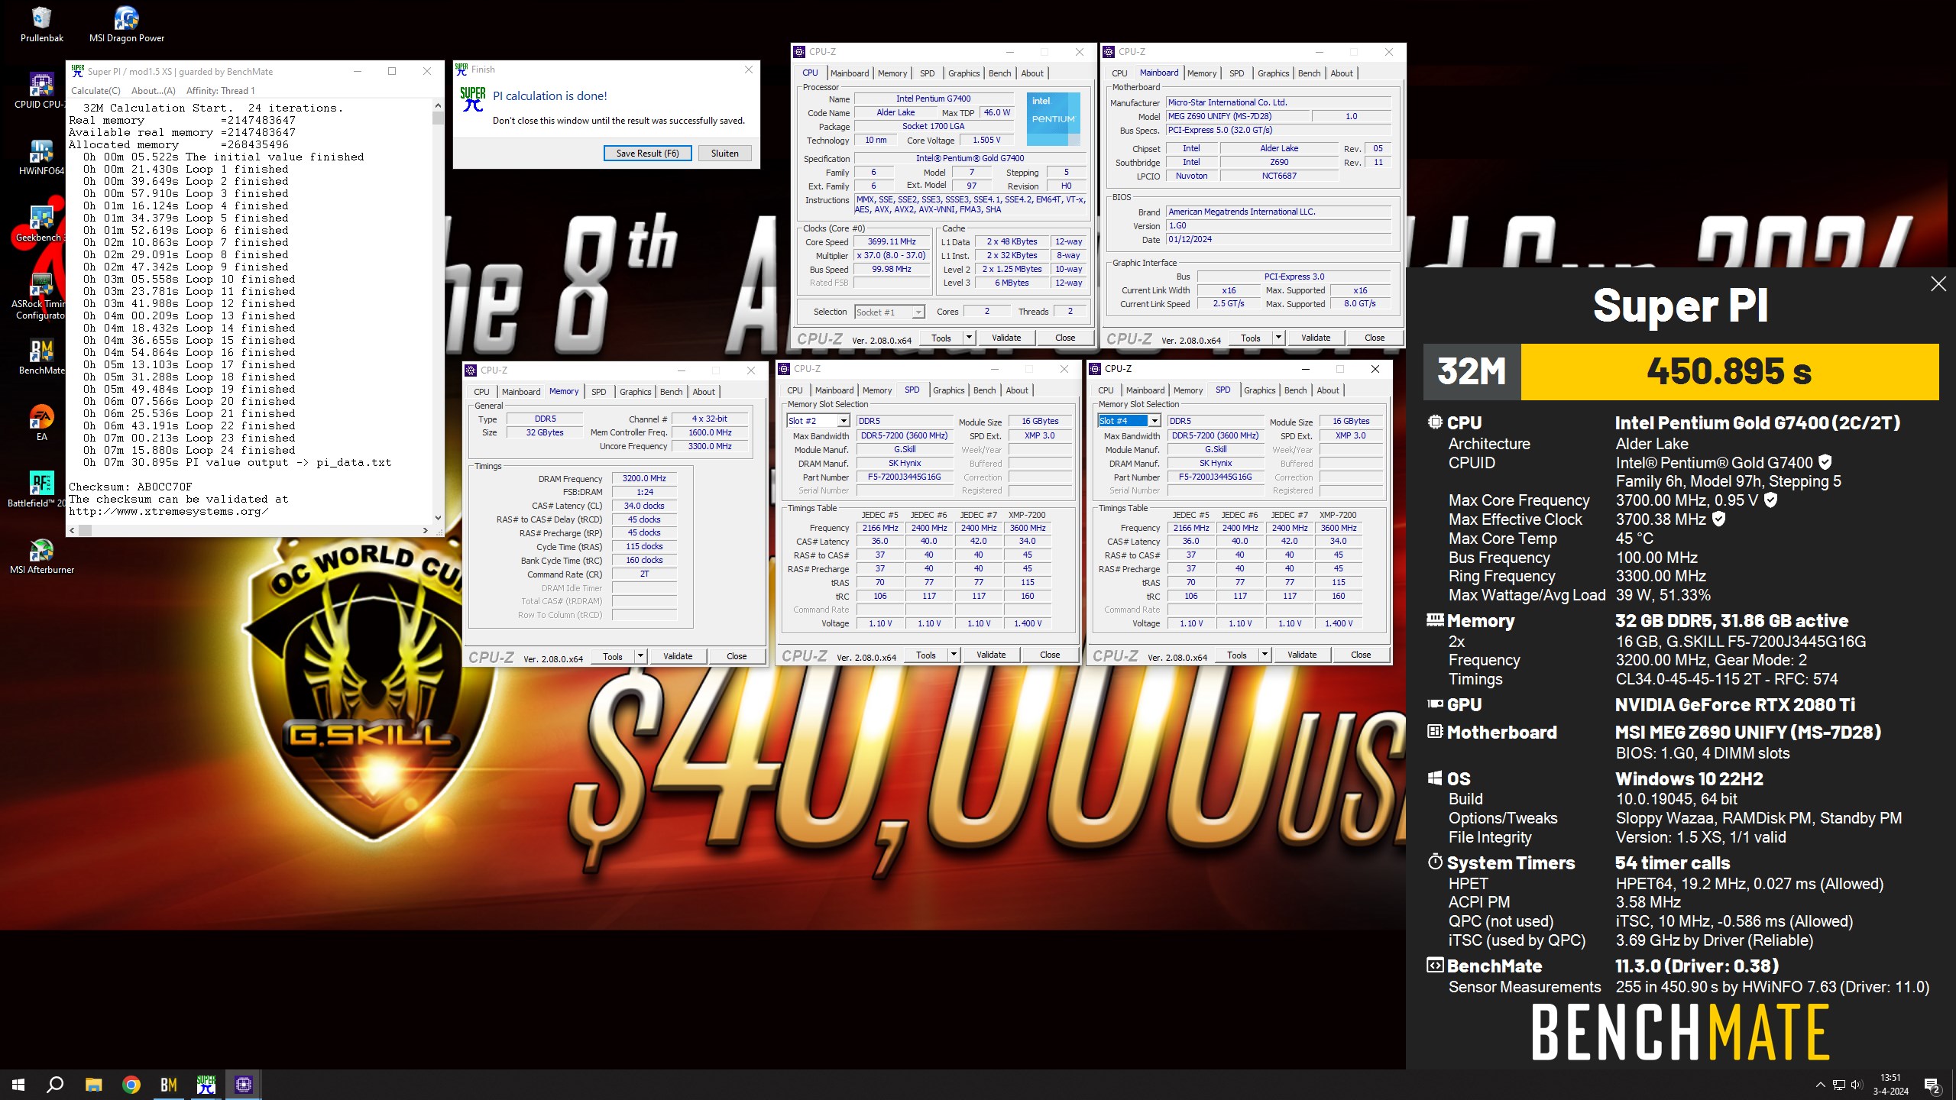The width and height of the screenshot is (1956, 1100).
Task: Expand Tools dropdown arrow in Slot #4 SPD window
Action: click(1265, 655)
